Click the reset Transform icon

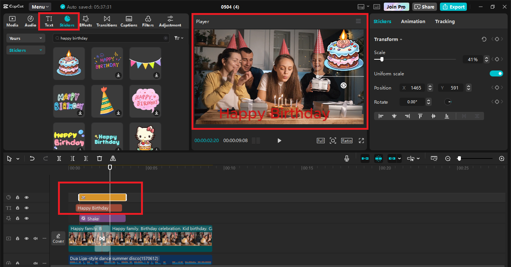click(x=484, y=39)
